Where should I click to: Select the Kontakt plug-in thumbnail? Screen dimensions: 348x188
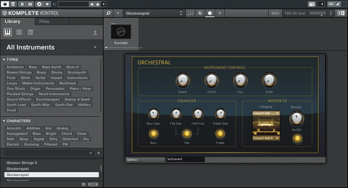[121, 32]
